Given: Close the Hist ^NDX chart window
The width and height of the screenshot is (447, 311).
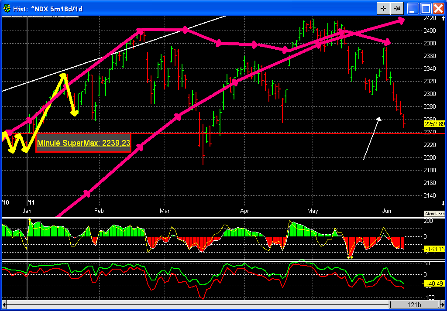Looking at the screenshot, I should (438, 9).
